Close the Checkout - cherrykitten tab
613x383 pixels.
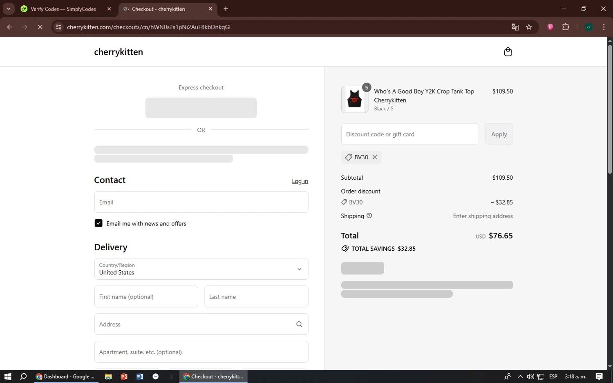[x=210, y=9]
